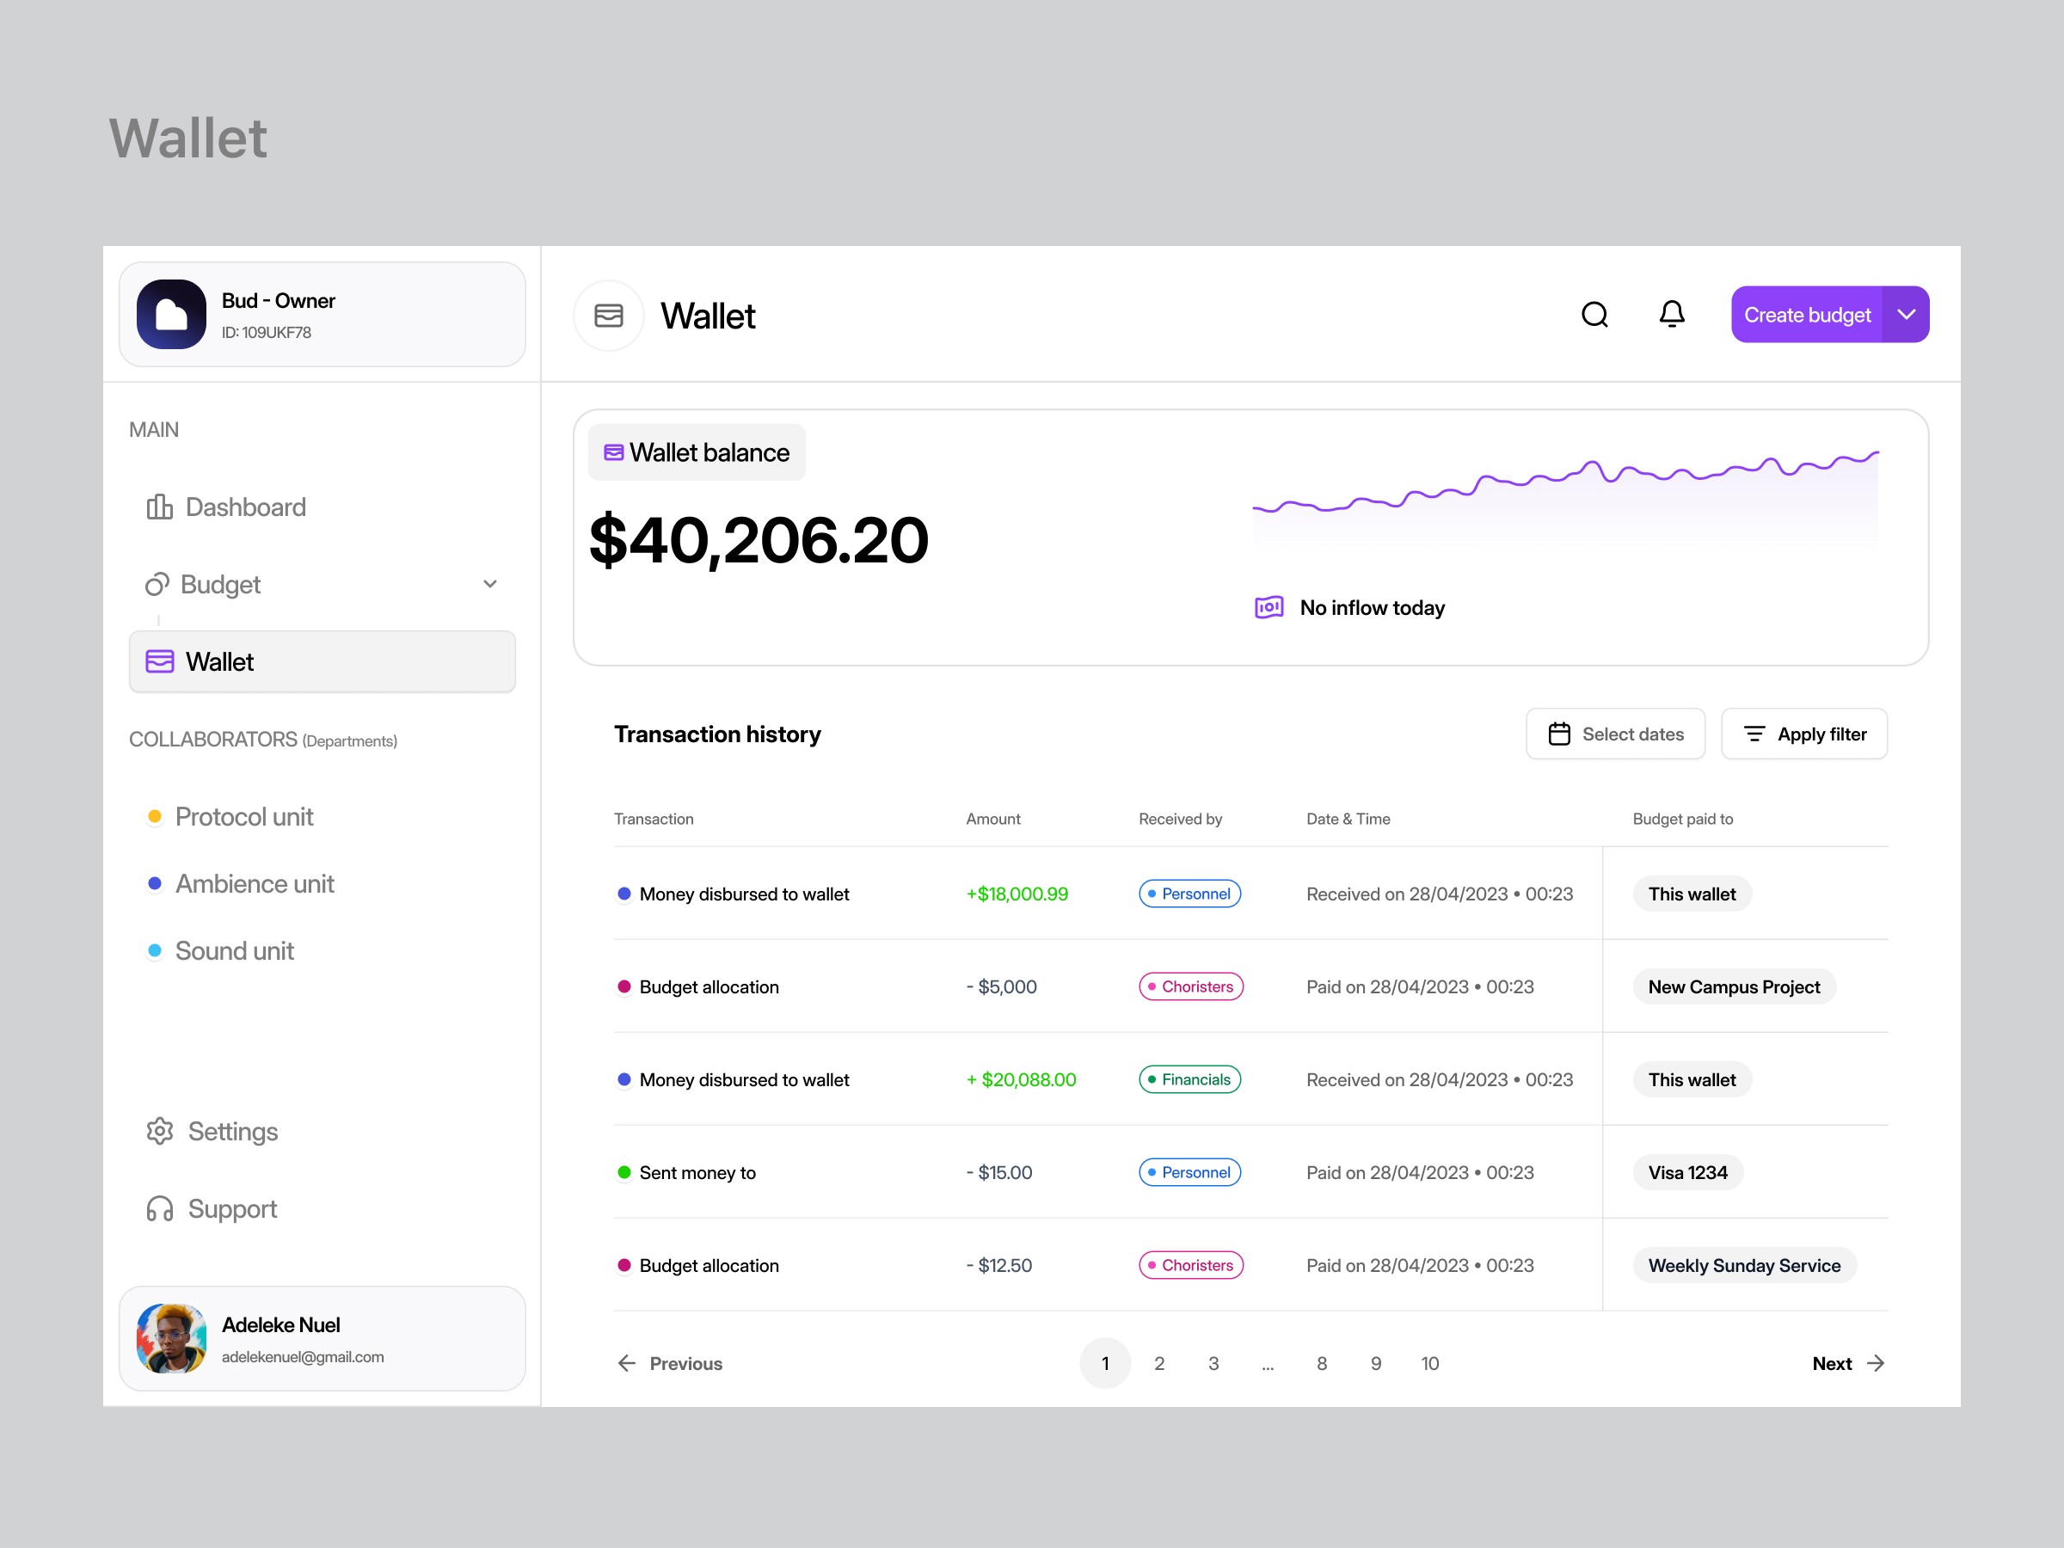Open notifications bell icon
Viewport: 2064px width, 1548px height.
point(1671,315)
